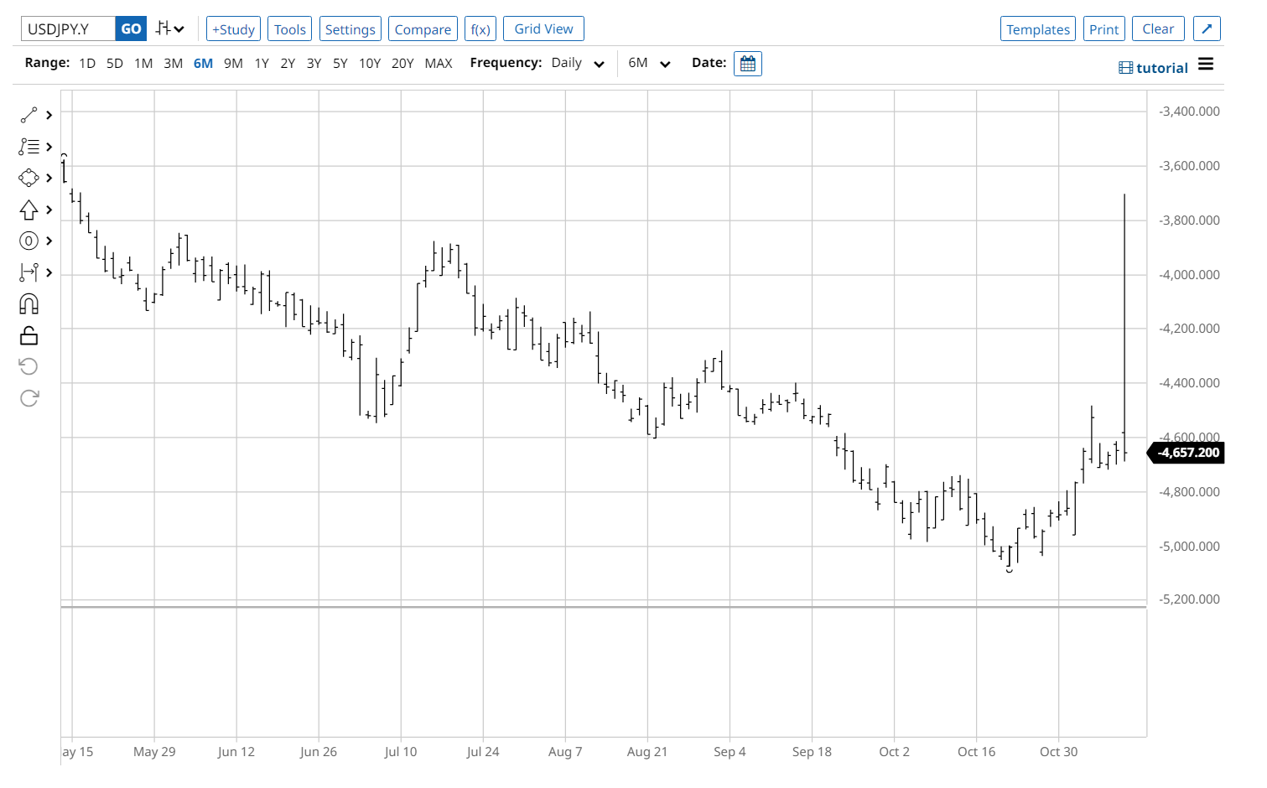Open the +Study button
The height and width of the screenshot is (788, 1267).
(233, 29)
